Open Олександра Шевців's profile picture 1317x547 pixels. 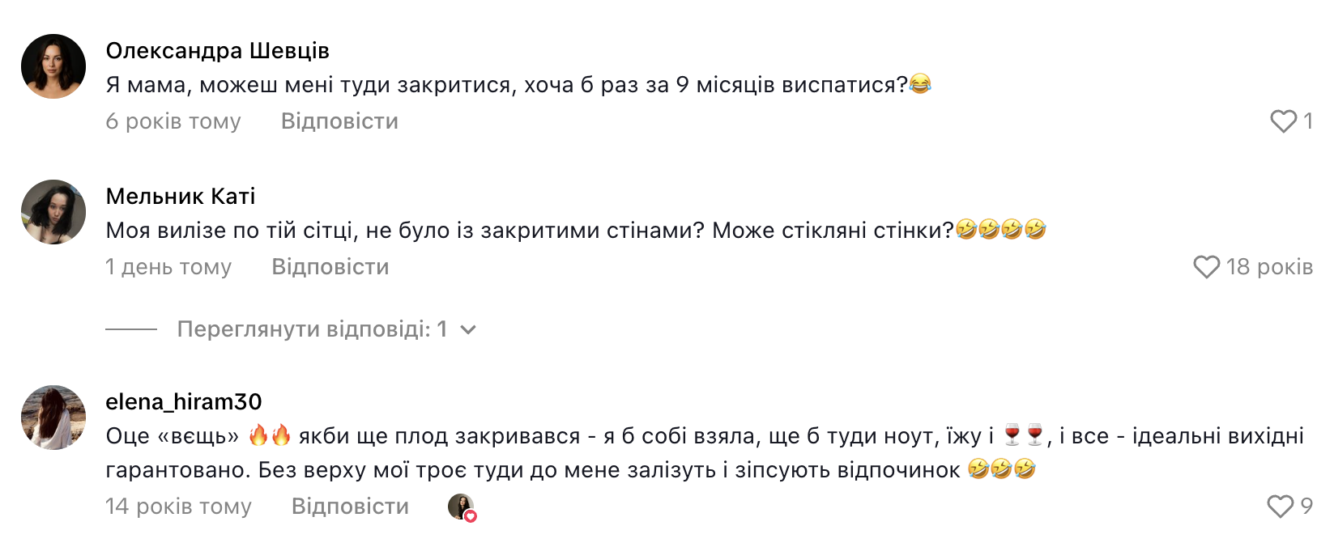[x=53, y=66]
